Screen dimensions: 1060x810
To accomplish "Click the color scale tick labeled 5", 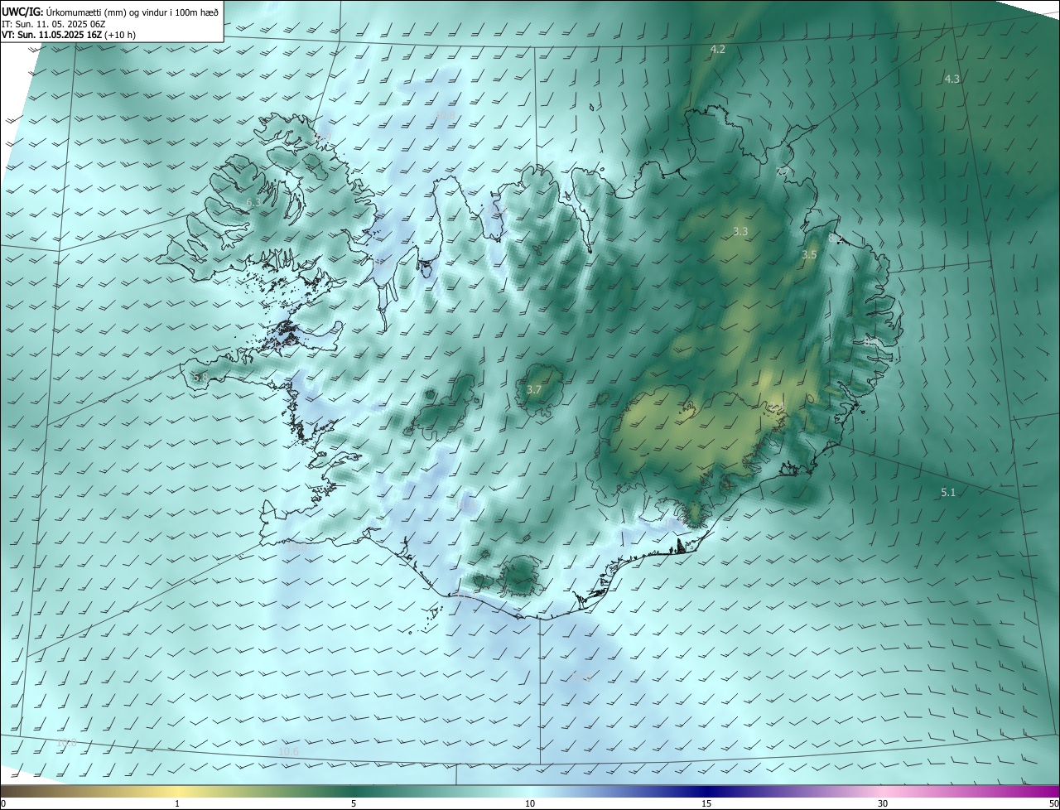I will pyautogui.click(x=354, y=803).
